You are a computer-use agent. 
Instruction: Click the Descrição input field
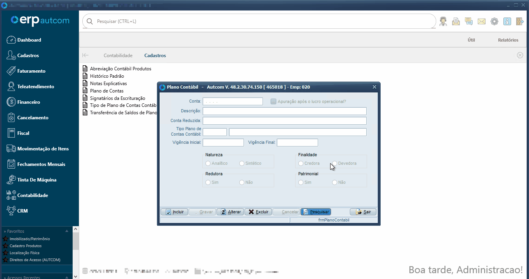coord(285,111)
